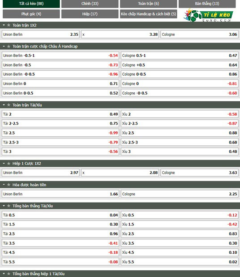Viewport: 240px width, 277px height.
Task: Collapse the Hiệp 1 Cược 1X2 arrow
Action: point(4,164)
